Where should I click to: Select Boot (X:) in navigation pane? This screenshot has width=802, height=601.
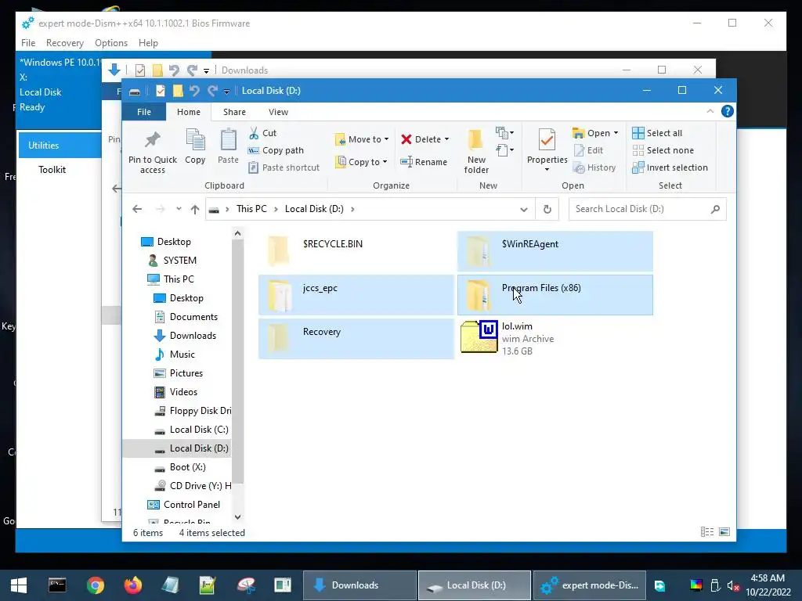coord(180,467)
